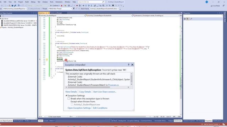This screenshot has width=227, height=127.
Task: Click the Alphabetical sort icon in Properties
Action: (x=188, y=19)
